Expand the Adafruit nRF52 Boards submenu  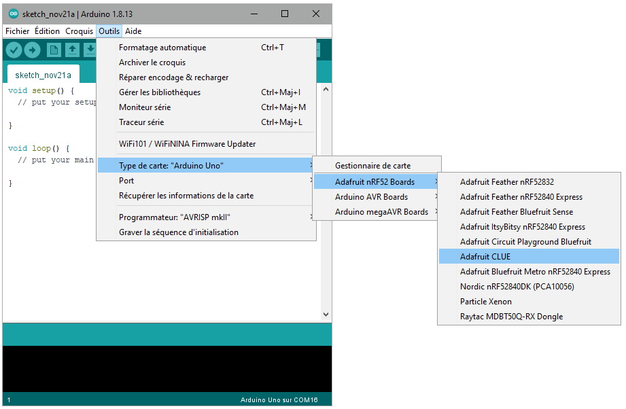click(x=376, y=182)
